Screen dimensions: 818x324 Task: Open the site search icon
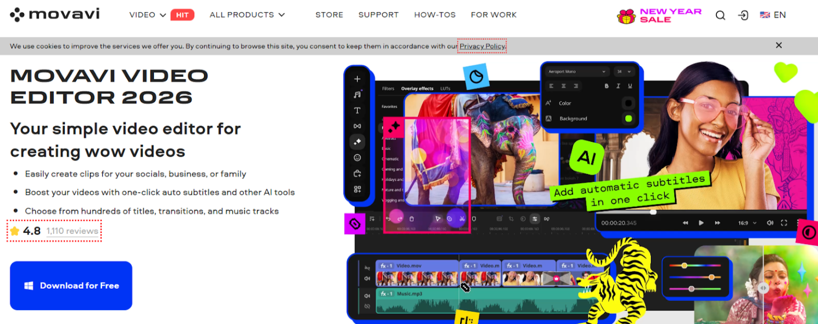720,15
